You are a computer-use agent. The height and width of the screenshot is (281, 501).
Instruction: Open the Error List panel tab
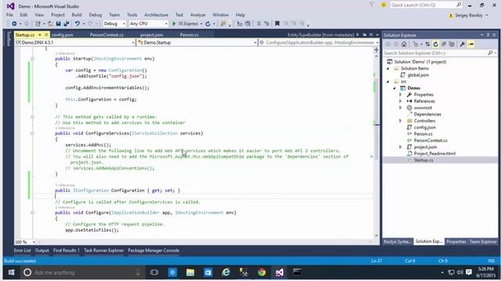(22, 251)
